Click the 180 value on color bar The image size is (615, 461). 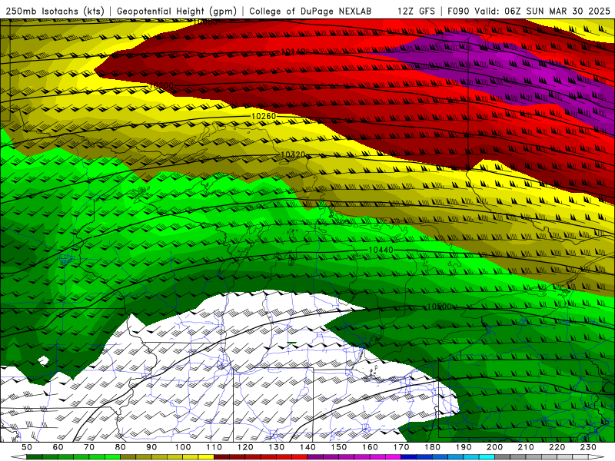(x=432, y=447)
